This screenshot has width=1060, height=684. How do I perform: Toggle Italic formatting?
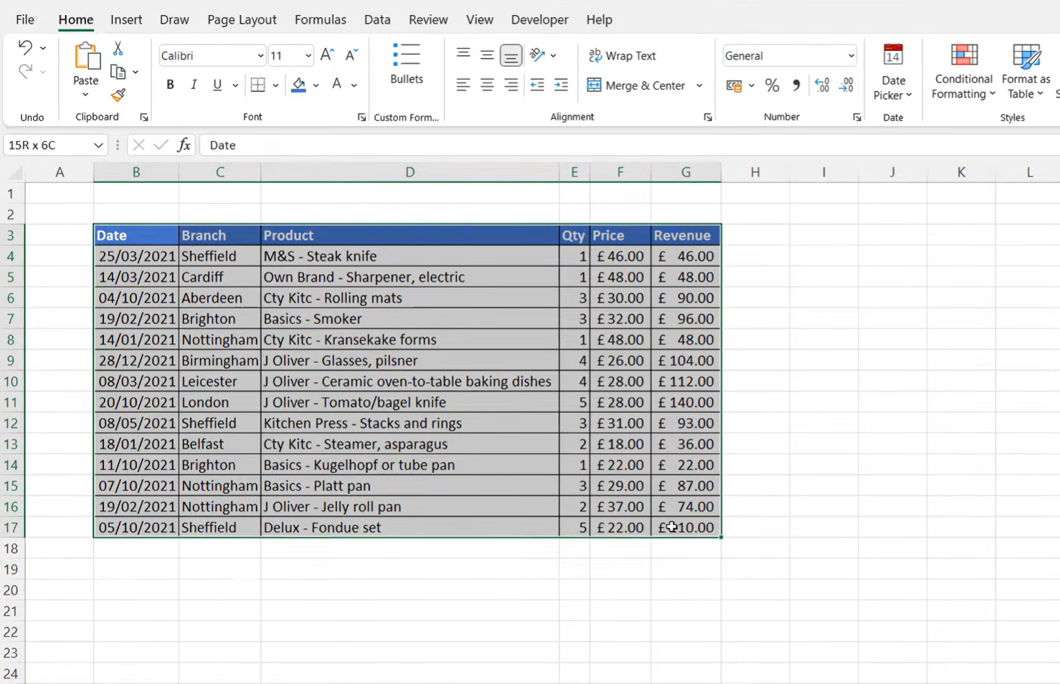194,85
